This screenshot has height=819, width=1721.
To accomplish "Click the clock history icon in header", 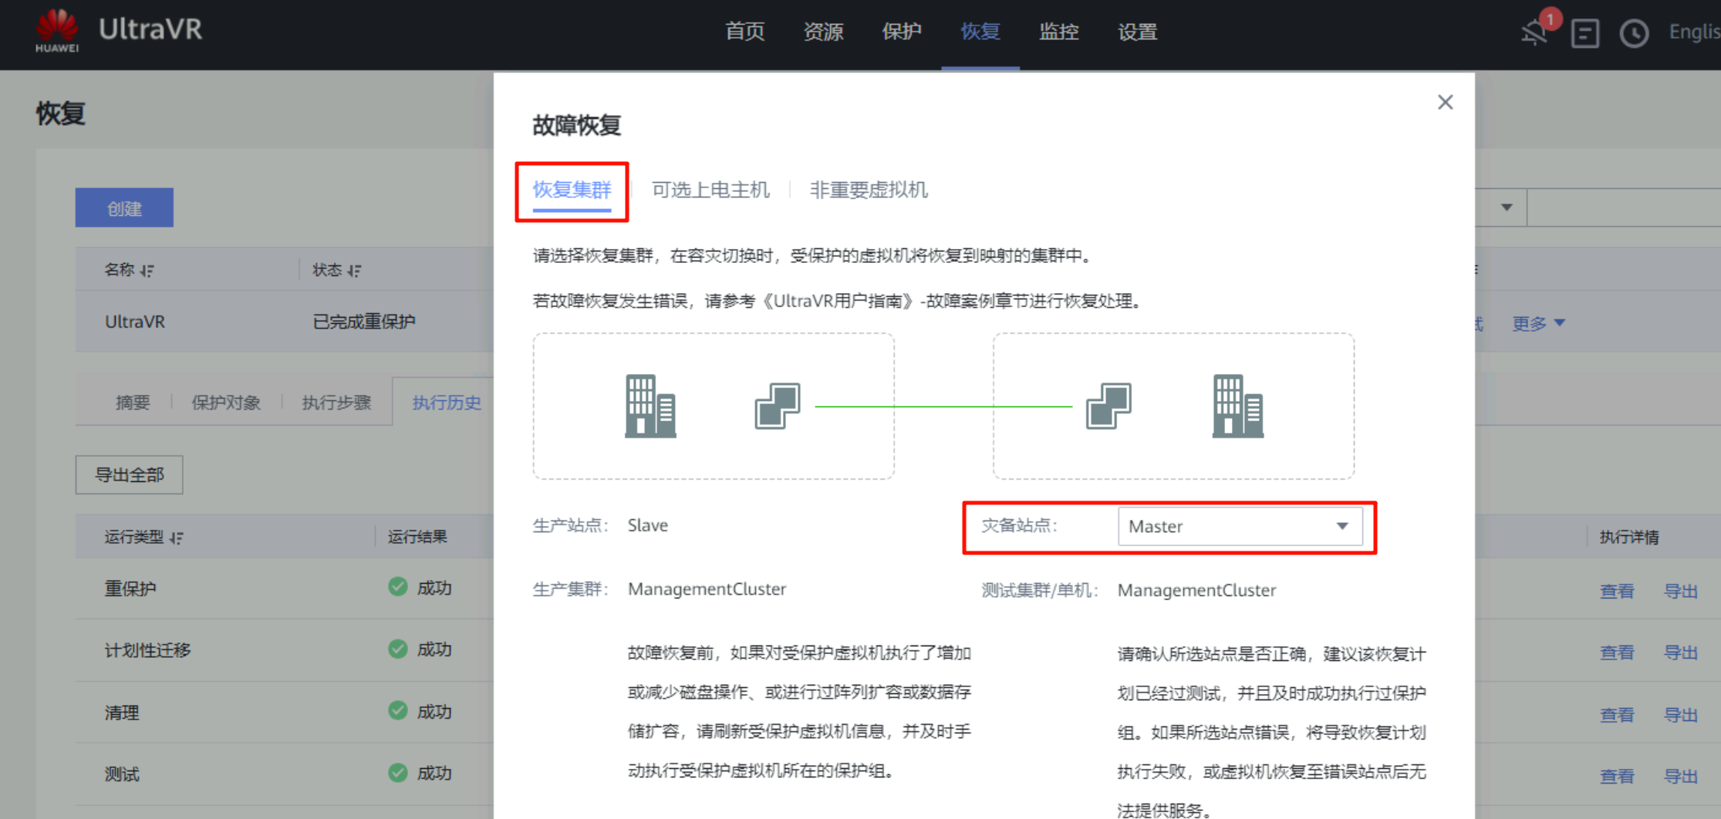I will coord(1634,33).
